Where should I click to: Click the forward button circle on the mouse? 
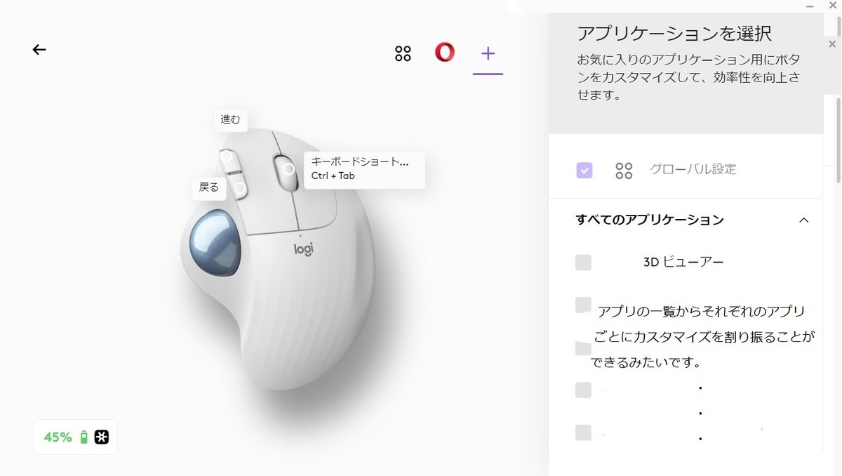click(226, 158)
